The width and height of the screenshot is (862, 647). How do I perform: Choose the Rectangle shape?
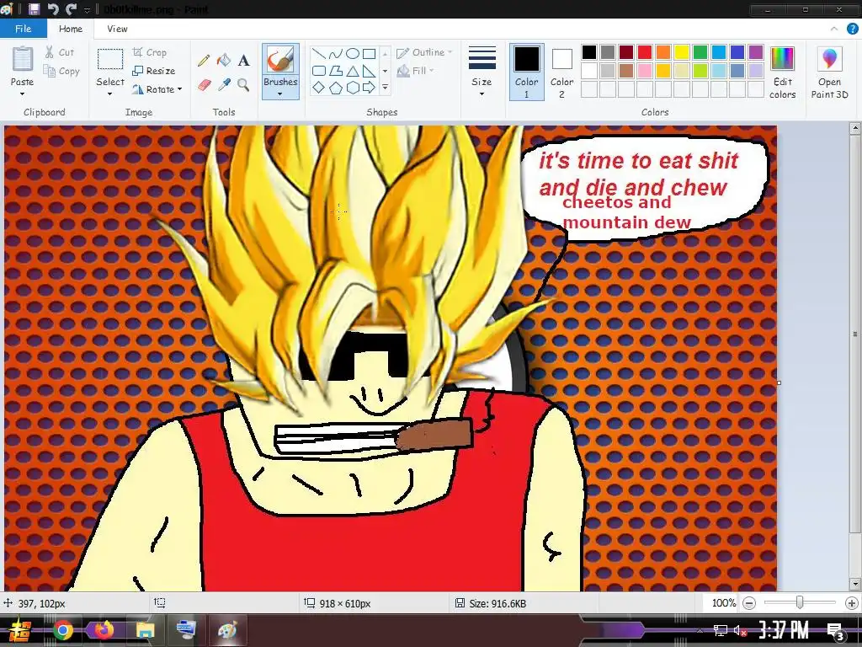coord(369,53)
